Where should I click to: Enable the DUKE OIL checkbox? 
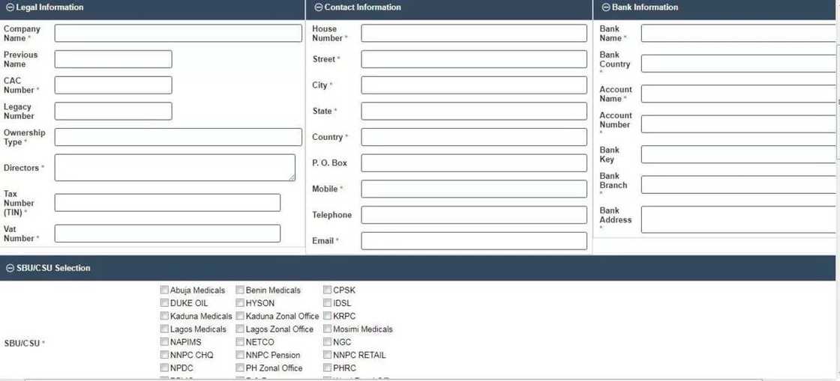click(x=164, y=303)
